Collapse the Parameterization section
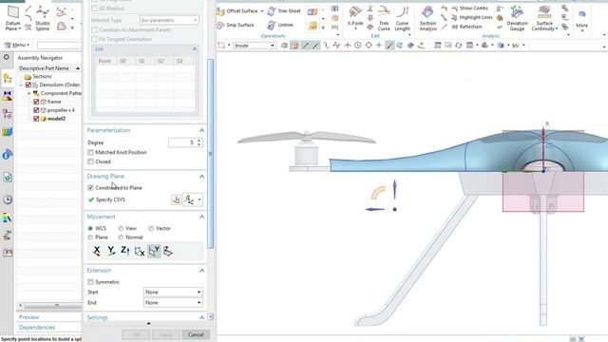 [201, 130]
